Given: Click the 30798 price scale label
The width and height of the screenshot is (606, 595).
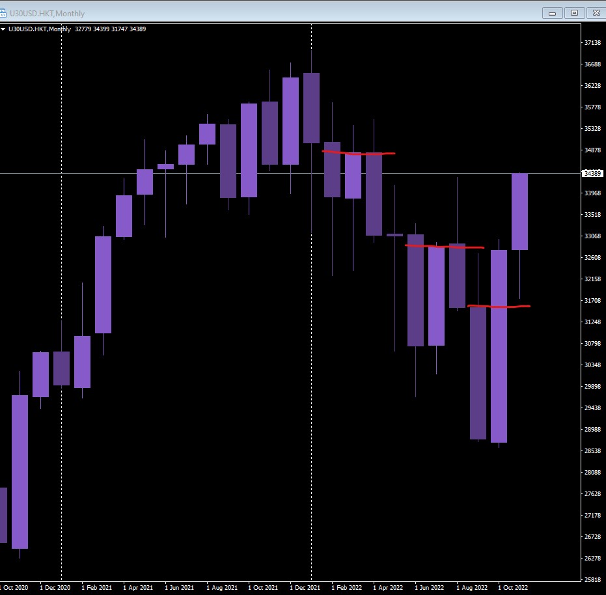Looking at the screenshot, I should point(592,343).
